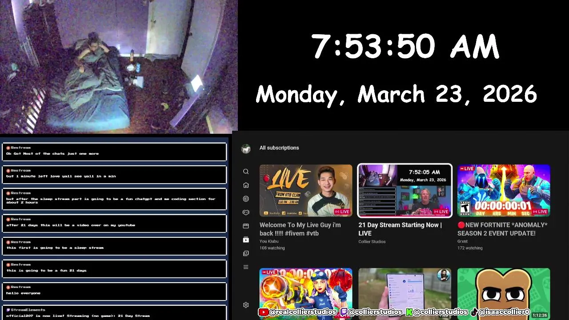Open the phone-in-hand video thumbnail

(405, 294)
